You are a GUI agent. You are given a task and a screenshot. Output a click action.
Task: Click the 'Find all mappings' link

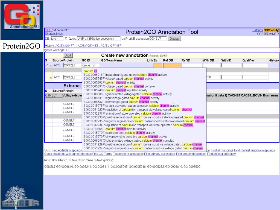(x=222, y=150)
